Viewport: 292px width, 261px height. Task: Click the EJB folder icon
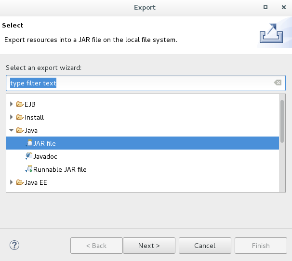20,104
